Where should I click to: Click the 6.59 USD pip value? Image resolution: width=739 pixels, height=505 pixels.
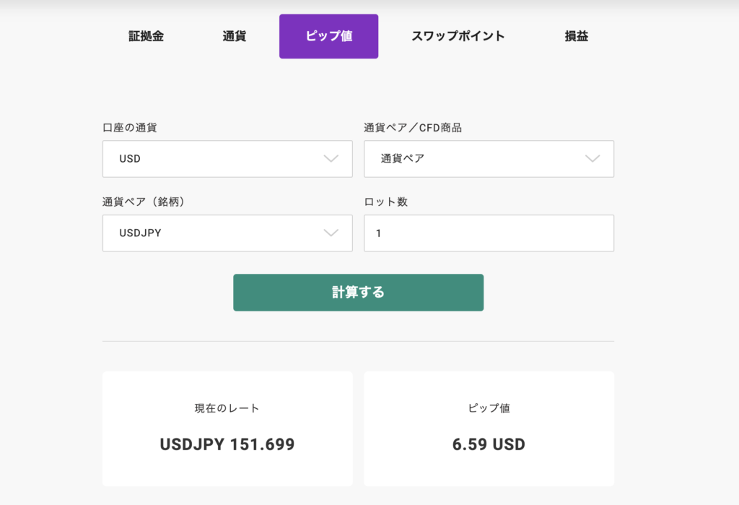[x=489, y=444]
